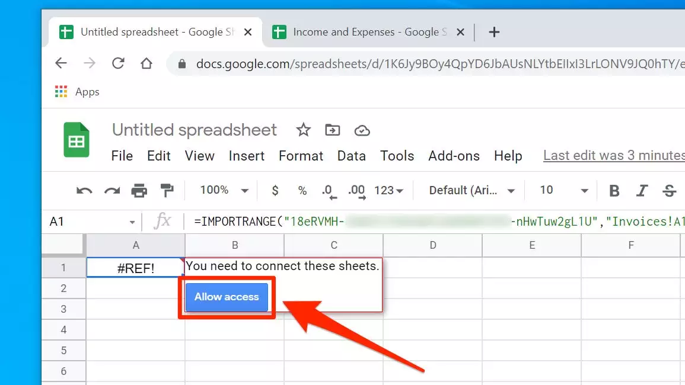
Task: Expand the 100% zoom dropdown
Action: pos(224,190)
